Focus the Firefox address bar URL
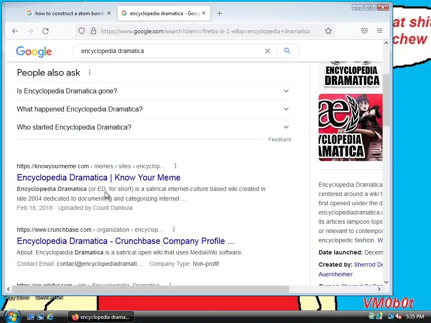Screen dimensions: 431x323 [x=205, y=31]
